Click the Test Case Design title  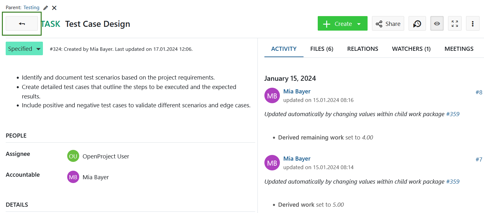coord(97,24)
